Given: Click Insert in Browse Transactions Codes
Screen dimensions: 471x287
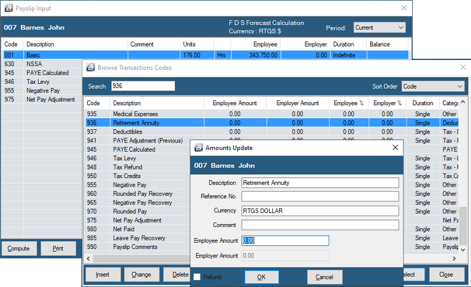Looking at the screenshot, I should (x=103, y=274).
